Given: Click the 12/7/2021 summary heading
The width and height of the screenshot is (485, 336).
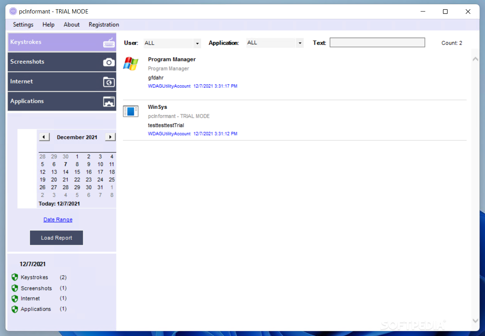Looking at the screenshot, I should point(33,264).
